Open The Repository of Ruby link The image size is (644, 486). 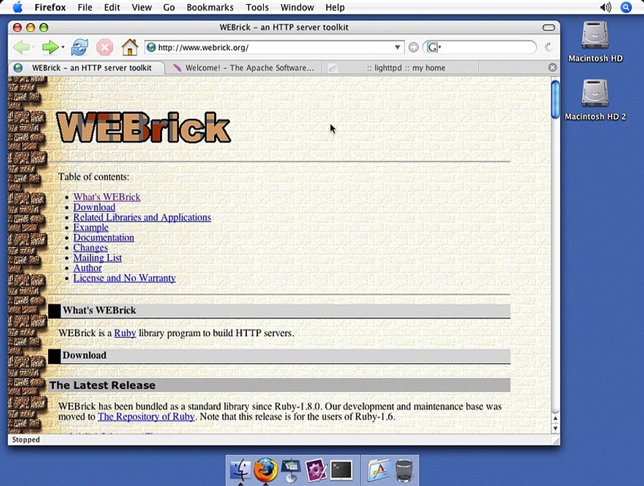pyautogui.click(x=146, y=417)
